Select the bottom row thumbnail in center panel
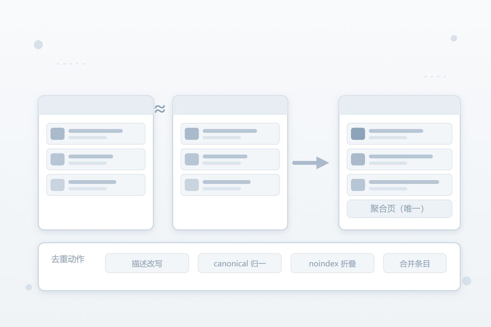The height and width of the screenshot is (327, 491). (x=191, y=185)
